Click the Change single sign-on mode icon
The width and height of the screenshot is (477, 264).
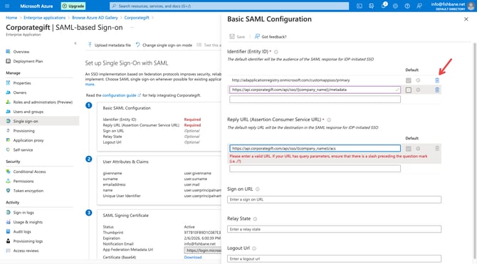point(138,45)
